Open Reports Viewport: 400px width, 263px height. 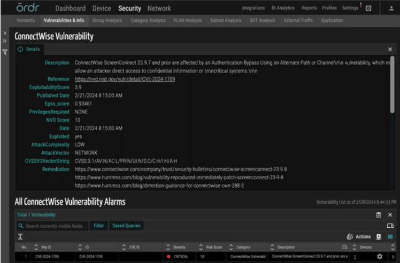point(309,8)
